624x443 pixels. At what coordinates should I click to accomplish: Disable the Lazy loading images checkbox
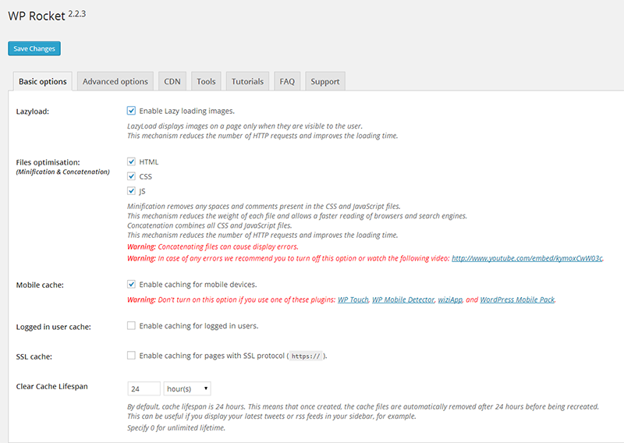(131, 111)
